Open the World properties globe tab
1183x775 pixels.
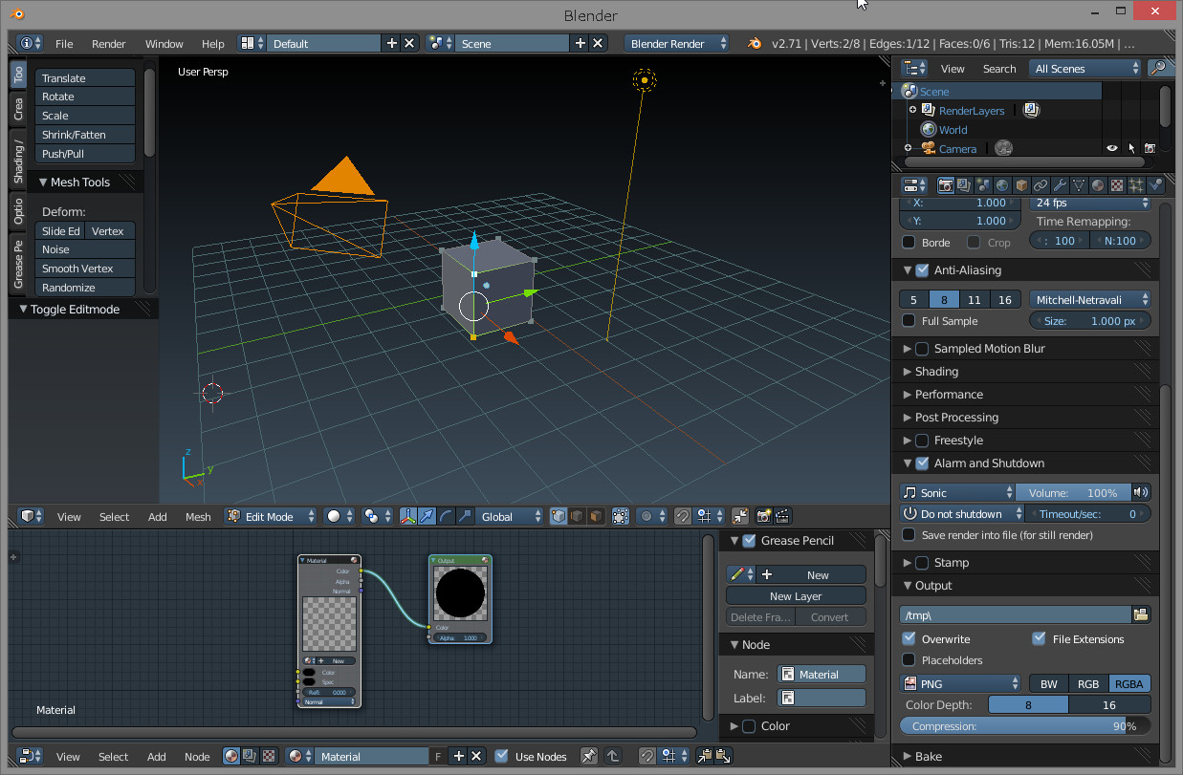[1002, 185]
